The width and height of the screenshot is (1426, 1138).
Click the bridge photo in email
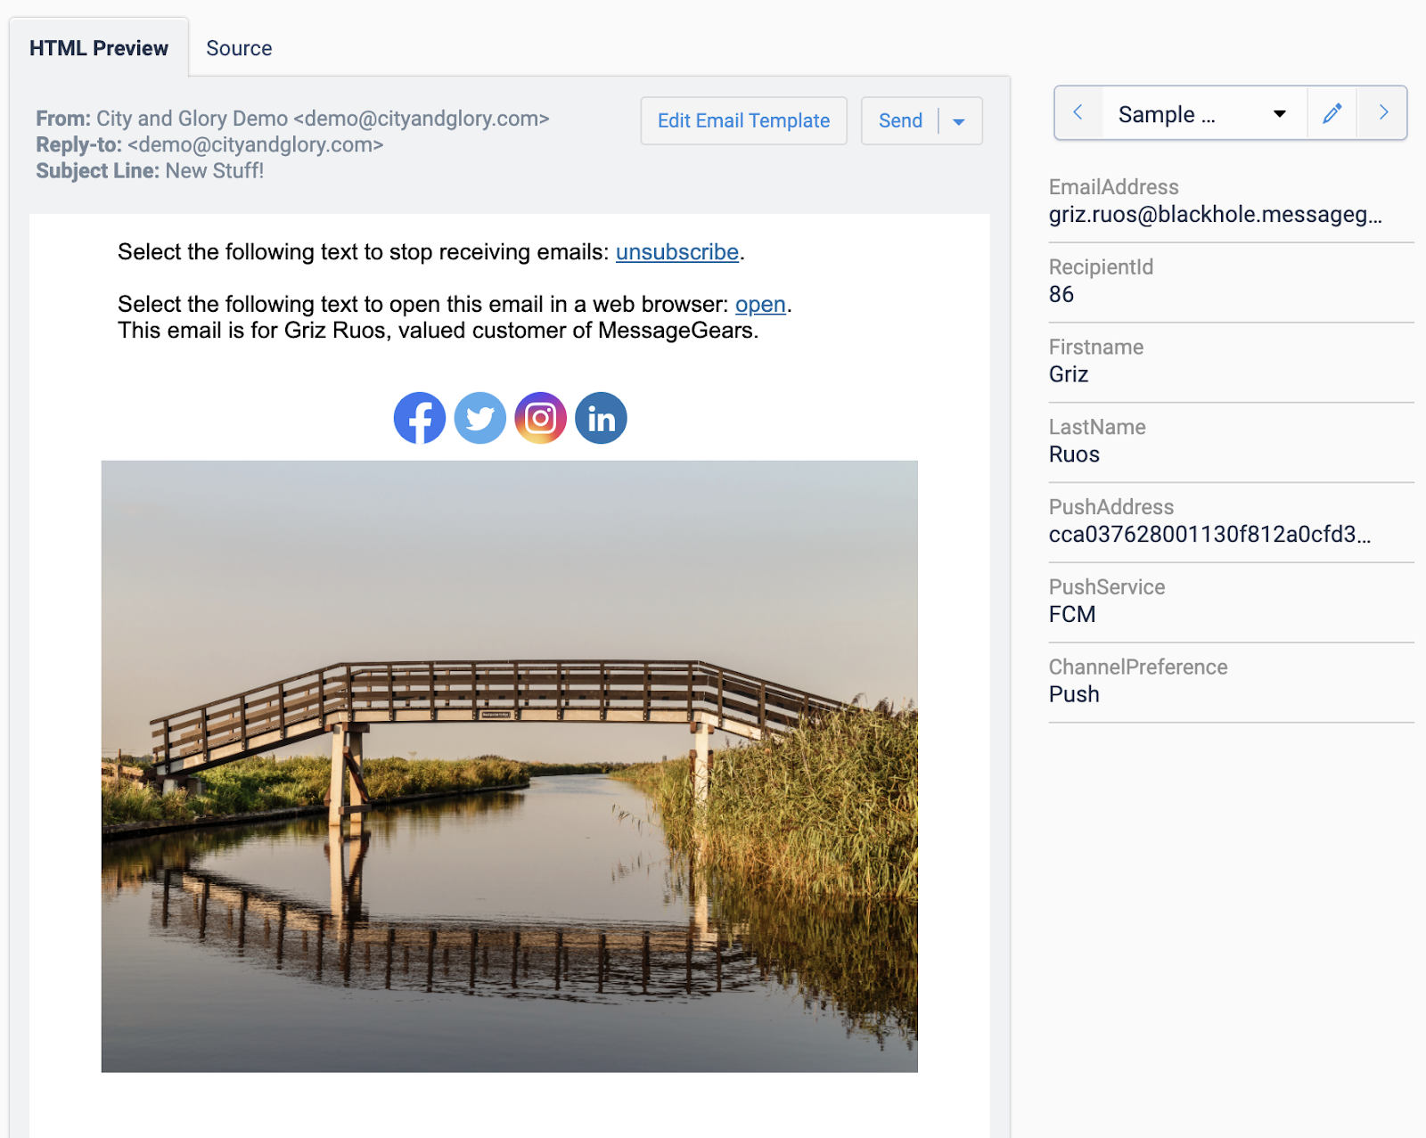coord(510,766)
